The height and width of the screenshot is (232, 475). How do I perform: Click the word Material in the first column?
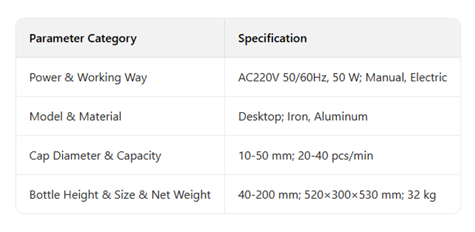tap(100, 116)
